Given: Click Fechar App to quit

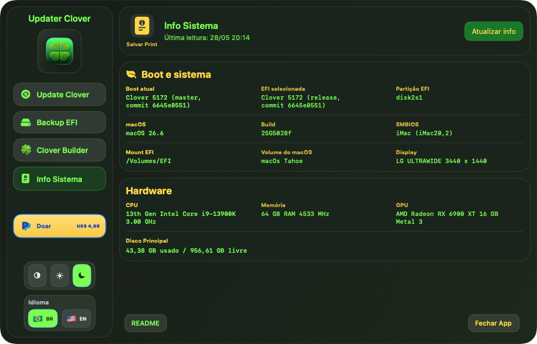Looking at the screenshot, I should point(493,323).
